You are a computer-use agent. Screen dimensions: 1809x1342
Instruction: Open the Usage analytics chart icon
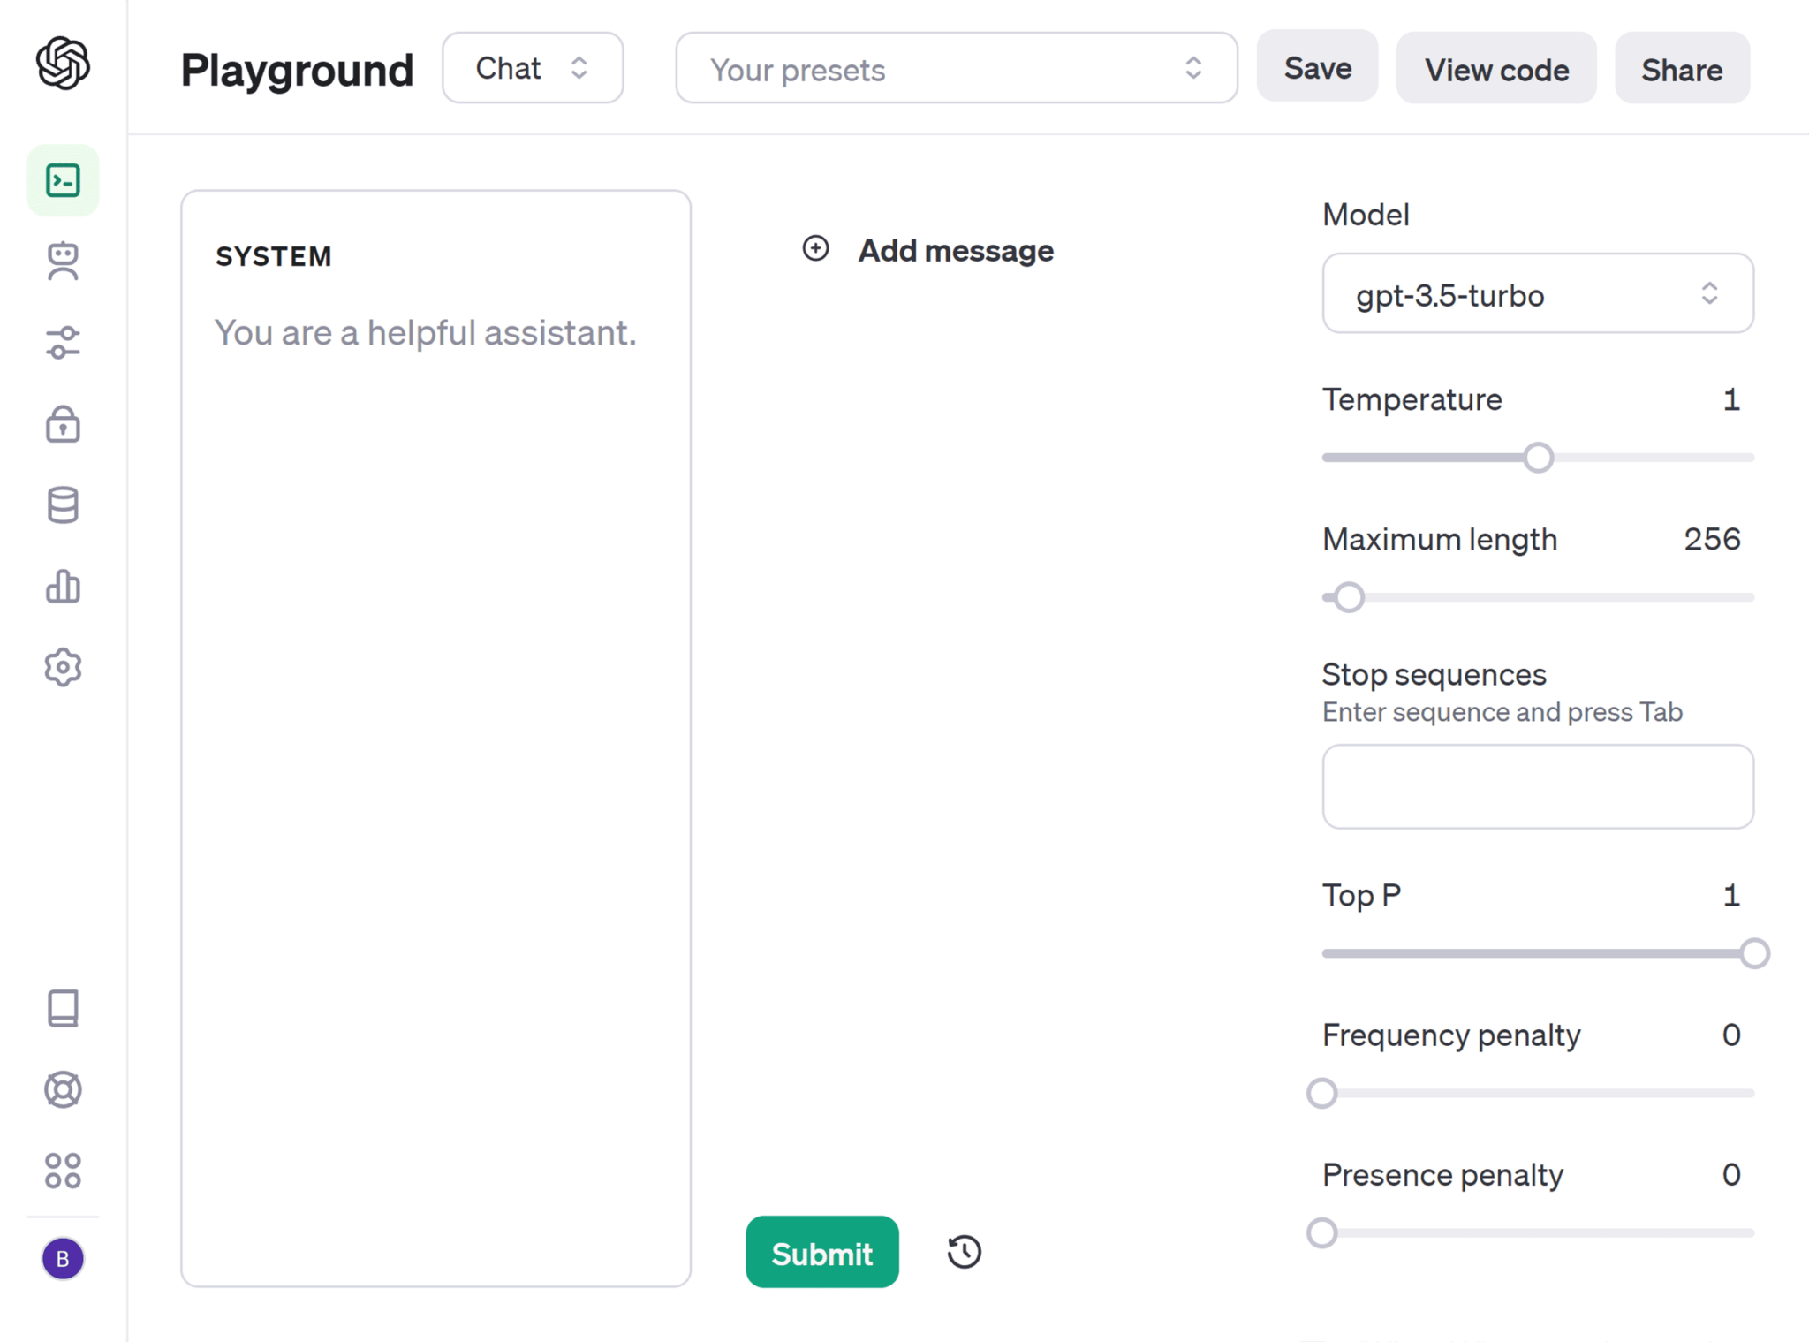click(x=64, y=584)
